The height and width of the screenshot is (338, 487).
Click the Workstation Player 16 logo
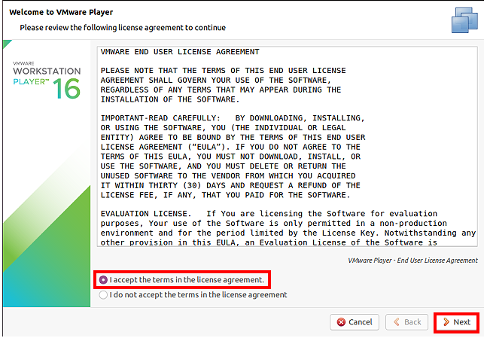(47, 80)
